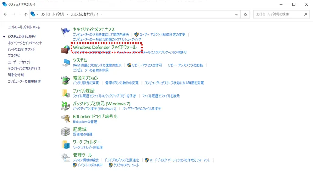The height and width of the screenshot is (177, 313).
Task: Select ネットワークとインターネット in the sidebar
Action: tap(25, 43)
